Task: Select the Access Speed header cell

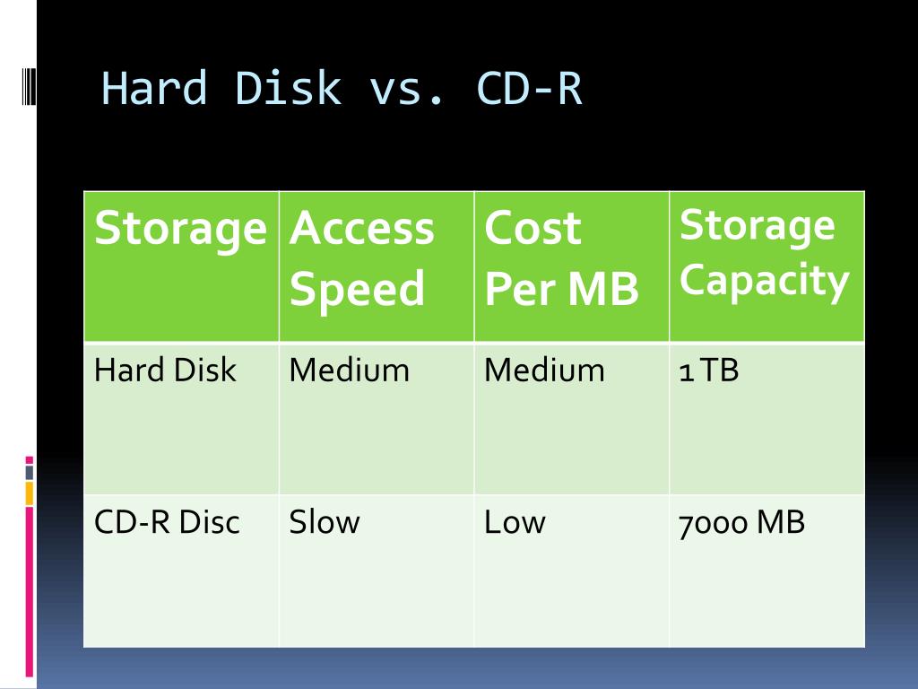Action: click(377, 266)
